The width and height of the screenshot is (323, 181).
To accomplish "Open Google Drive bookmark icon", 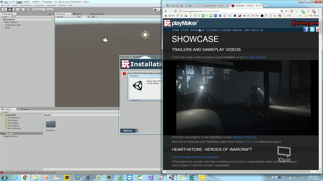I will click(186, 16).
